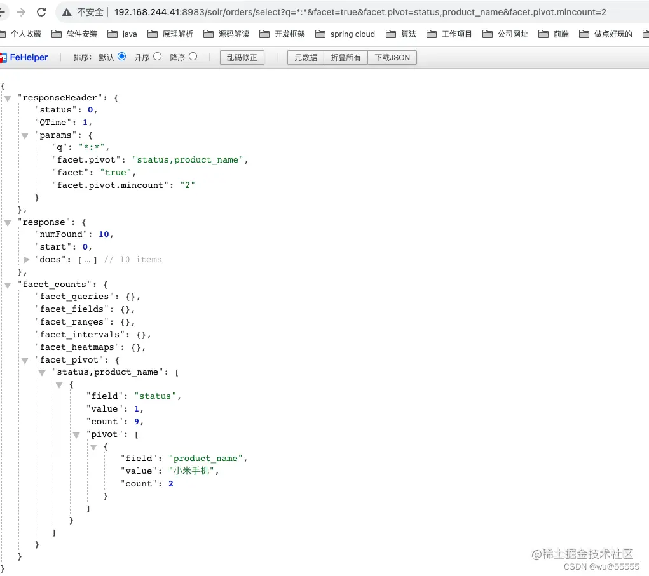Open the 做点好玩的 bookmark folder
649x576 pixels.
click(x=606, y=34)
